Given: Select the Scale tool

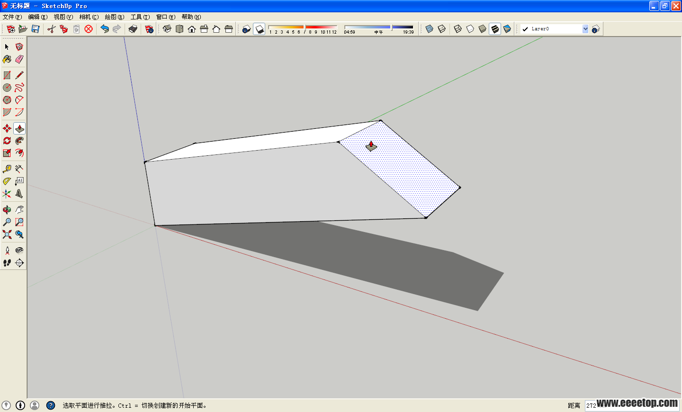Looking at the screenshot, I should click(7, 153).
